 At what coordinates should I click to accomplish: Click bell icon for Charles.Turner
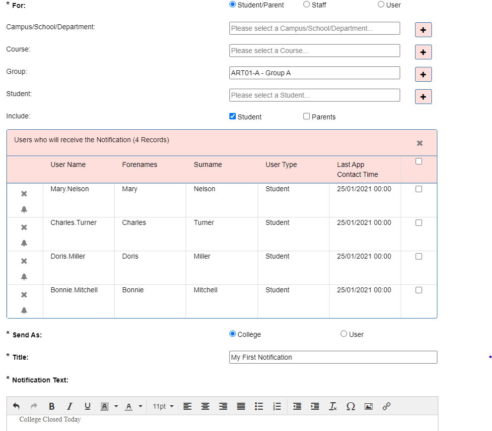(24, 243)
